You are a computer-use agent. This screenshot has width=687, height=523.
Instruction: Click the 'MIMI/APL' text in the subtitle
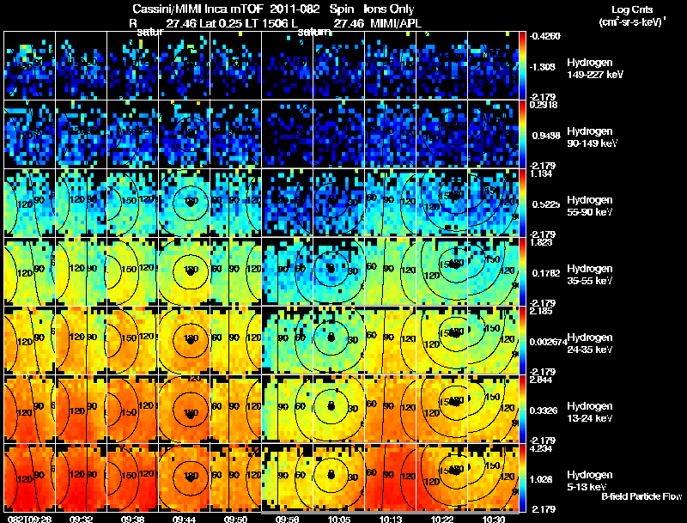click(396, 23)
